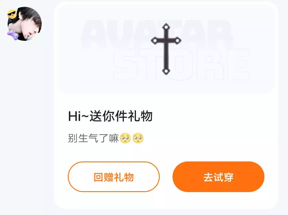Tap the bottom diamond tip of cross
Viewport: 288px width, 215px height.
[166, 71]
